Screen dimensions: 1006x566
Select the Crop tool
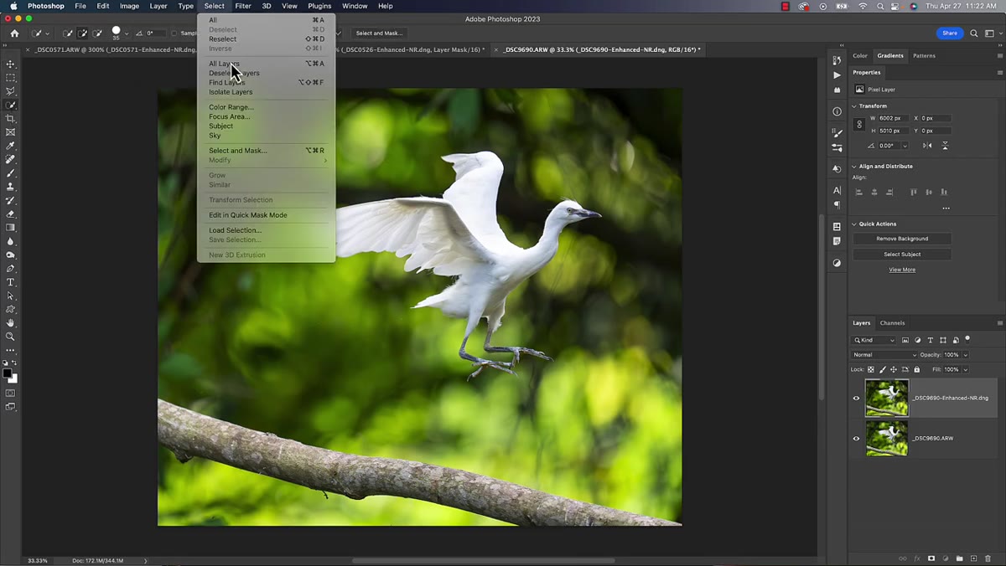coord(11,119)
